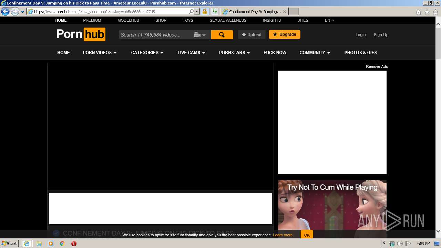441x248 pixels.
Task: Click the Remove Ads link
Action: (377, 66)
